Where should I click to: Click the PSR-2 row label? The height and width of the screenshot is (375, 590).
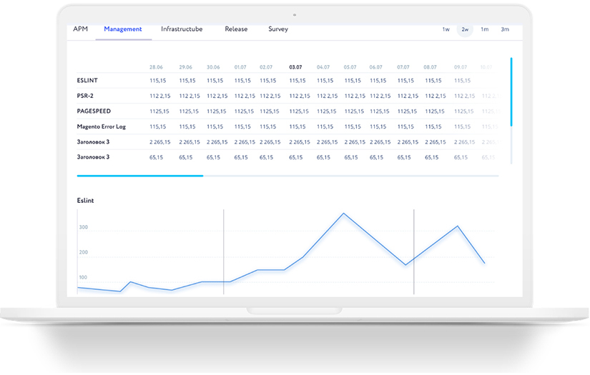tap(85, 96)
